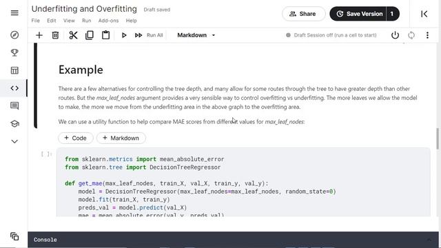Open Competitions trophy icon in sidebar
This screenshot has width=441, height=248.
tap(14, 52)
